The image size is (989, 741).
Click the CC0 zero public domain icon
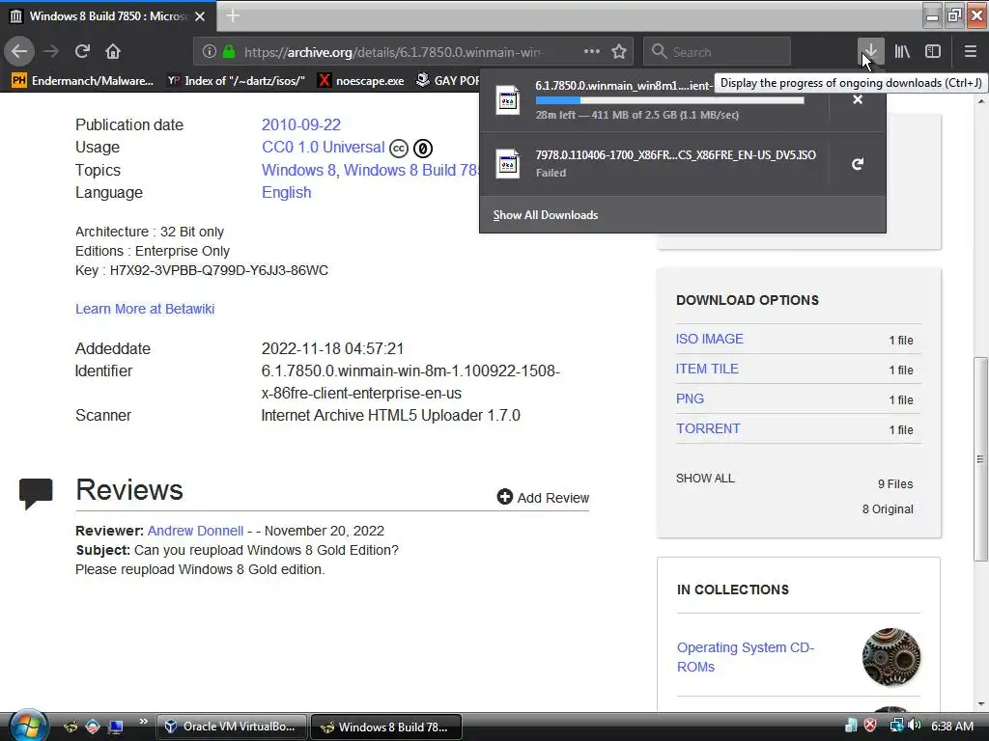click(x=423, y=148)
